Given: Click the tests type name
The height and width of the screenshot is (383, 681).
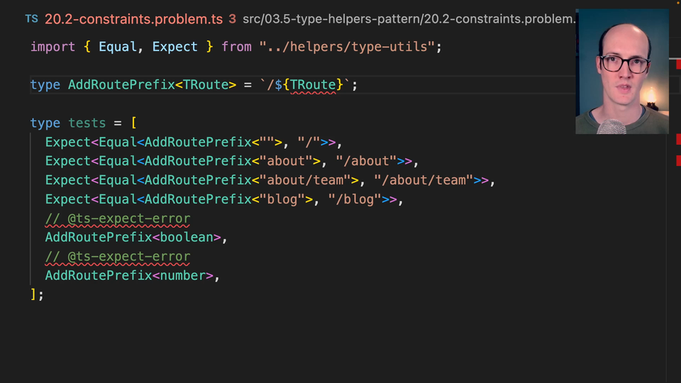Looking at the screenshot, I should pos(87,123).
